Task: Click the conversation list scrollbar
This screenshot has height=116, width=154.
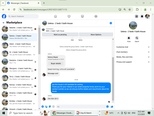Action: 39,41
